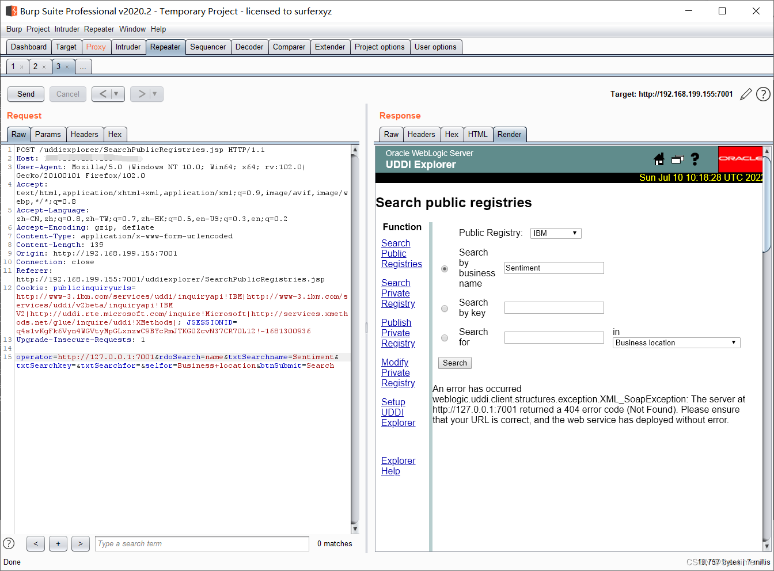The height and width of the screenshot is (571, 774).
Task: Click the Type a search term box
Action: tap(202, 543)
